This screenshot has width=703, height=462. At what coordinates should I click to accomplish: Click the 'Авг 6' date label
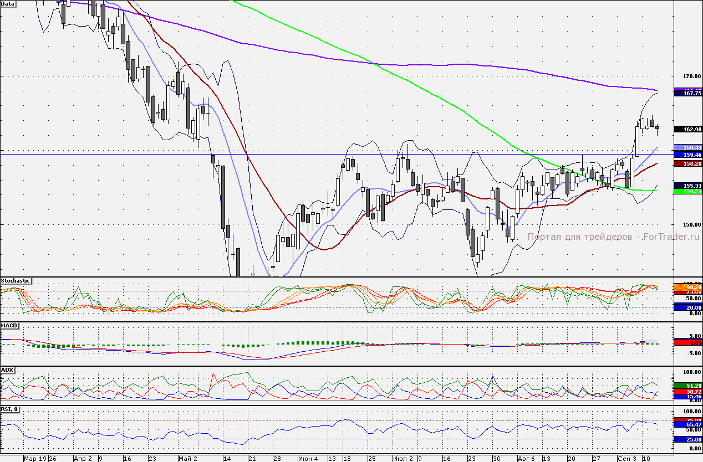(x=526, y=459)
